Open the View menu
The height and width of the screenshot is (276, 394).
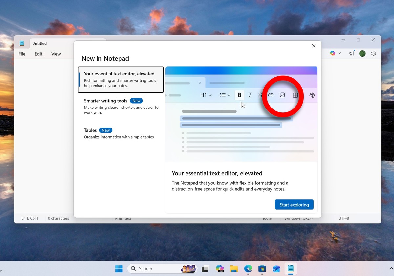(56, 54)
